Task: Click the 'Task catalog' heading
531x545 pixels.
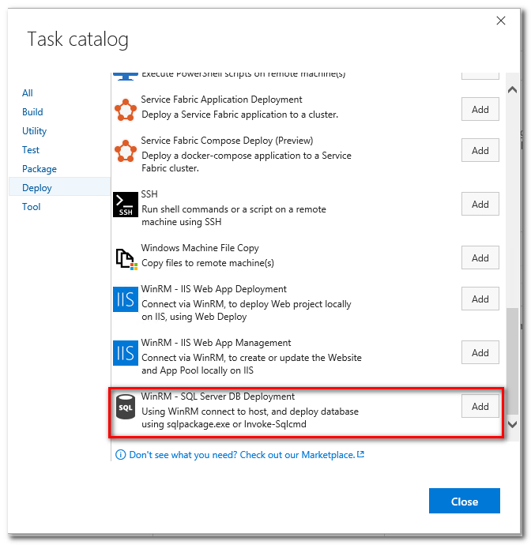Action: click(x=78, y=39)
